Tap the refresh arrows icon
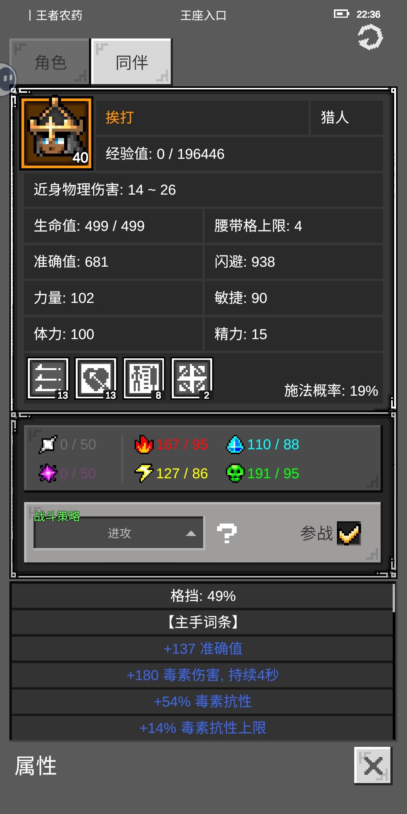Screen dimensions: 407x814 tap(370, 37)
